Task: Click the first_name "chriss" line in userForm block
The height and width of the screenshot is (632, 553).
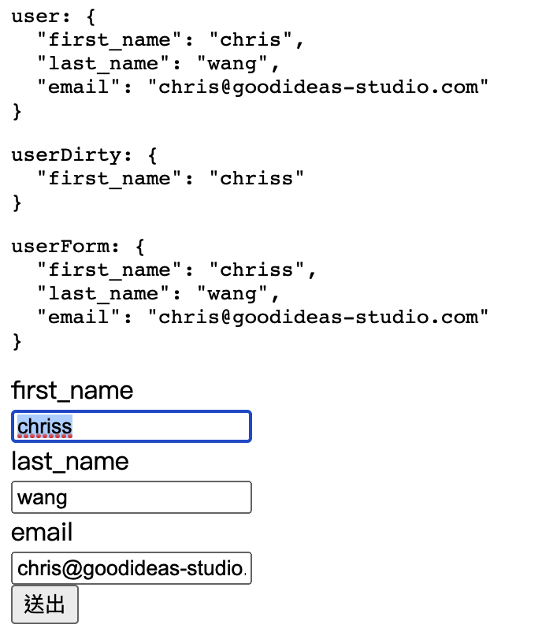Action: (x=176, y=270)
